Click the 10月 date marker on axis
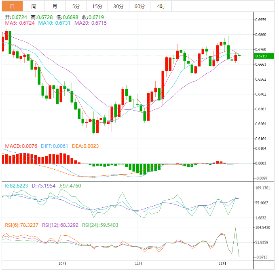279x273 pixels. 62,263
